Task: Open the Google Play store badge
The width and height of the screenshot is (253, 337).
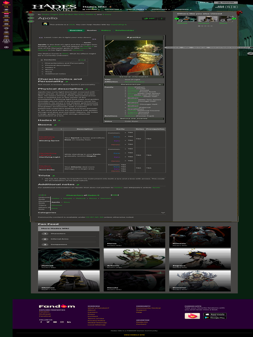Action: (x=215, y=318)
